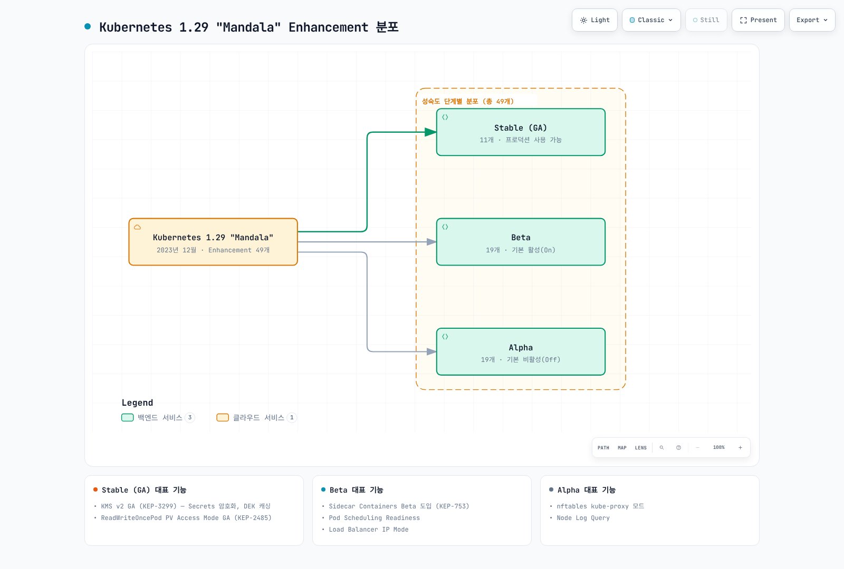Click the sun icon in the Light button
This screenshot has height=569, width=844.
[583, 20]
